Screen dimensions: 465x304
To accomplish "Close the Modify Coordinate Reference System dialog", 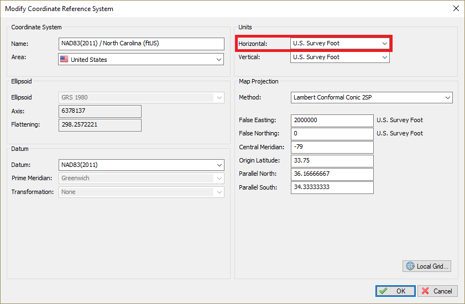I will [456, 8].
